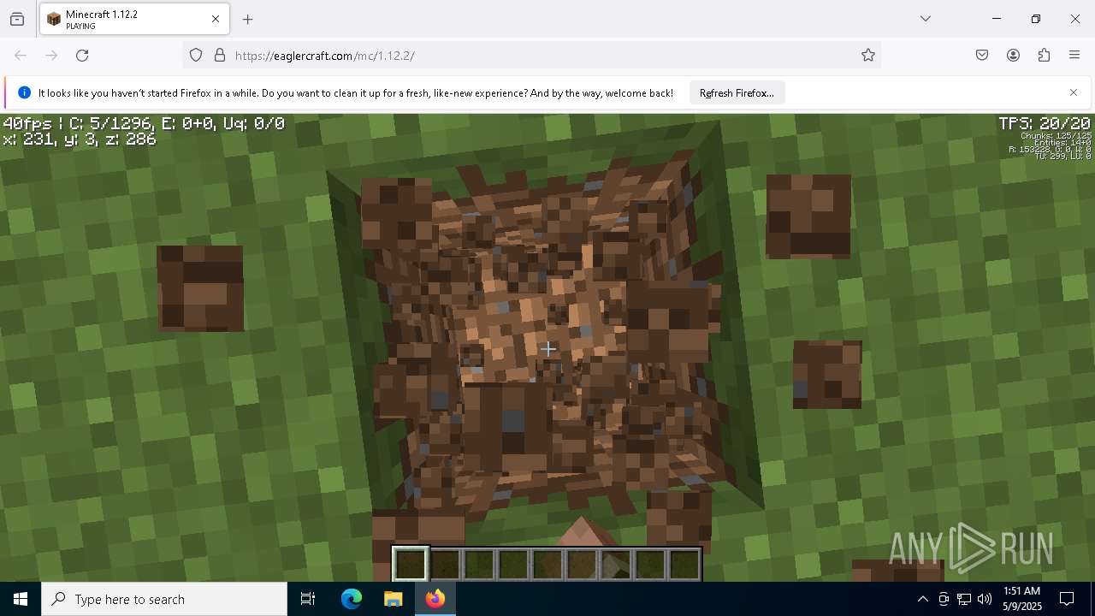Select first hotbar slot
The height and width of the screenshot is (616, 1095).
tap(411, 564)
